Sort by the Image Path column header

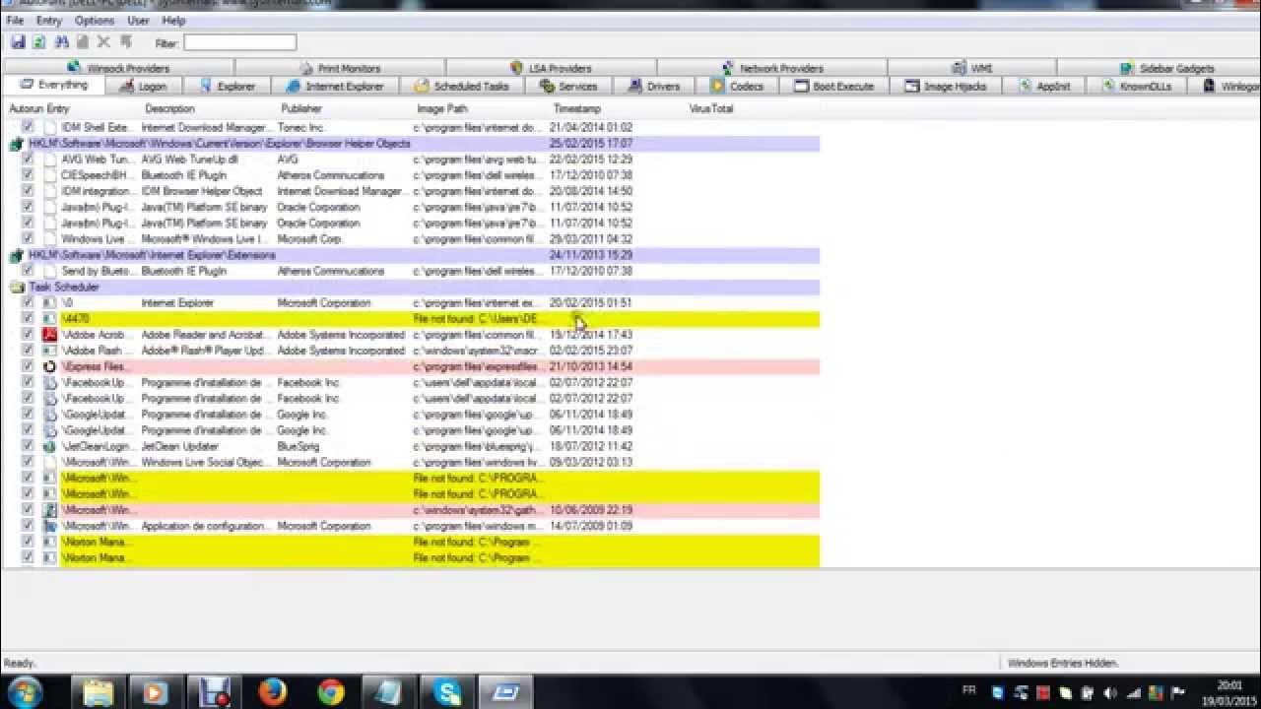[x=442, y=109]
